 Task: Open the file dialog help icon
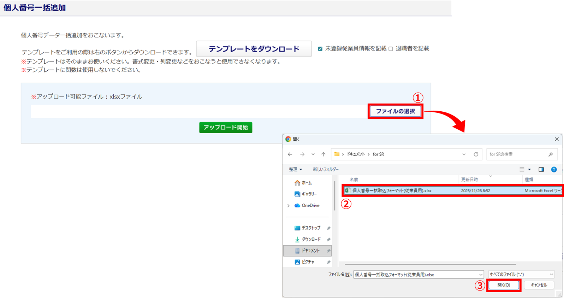click(x=554, y=170)
